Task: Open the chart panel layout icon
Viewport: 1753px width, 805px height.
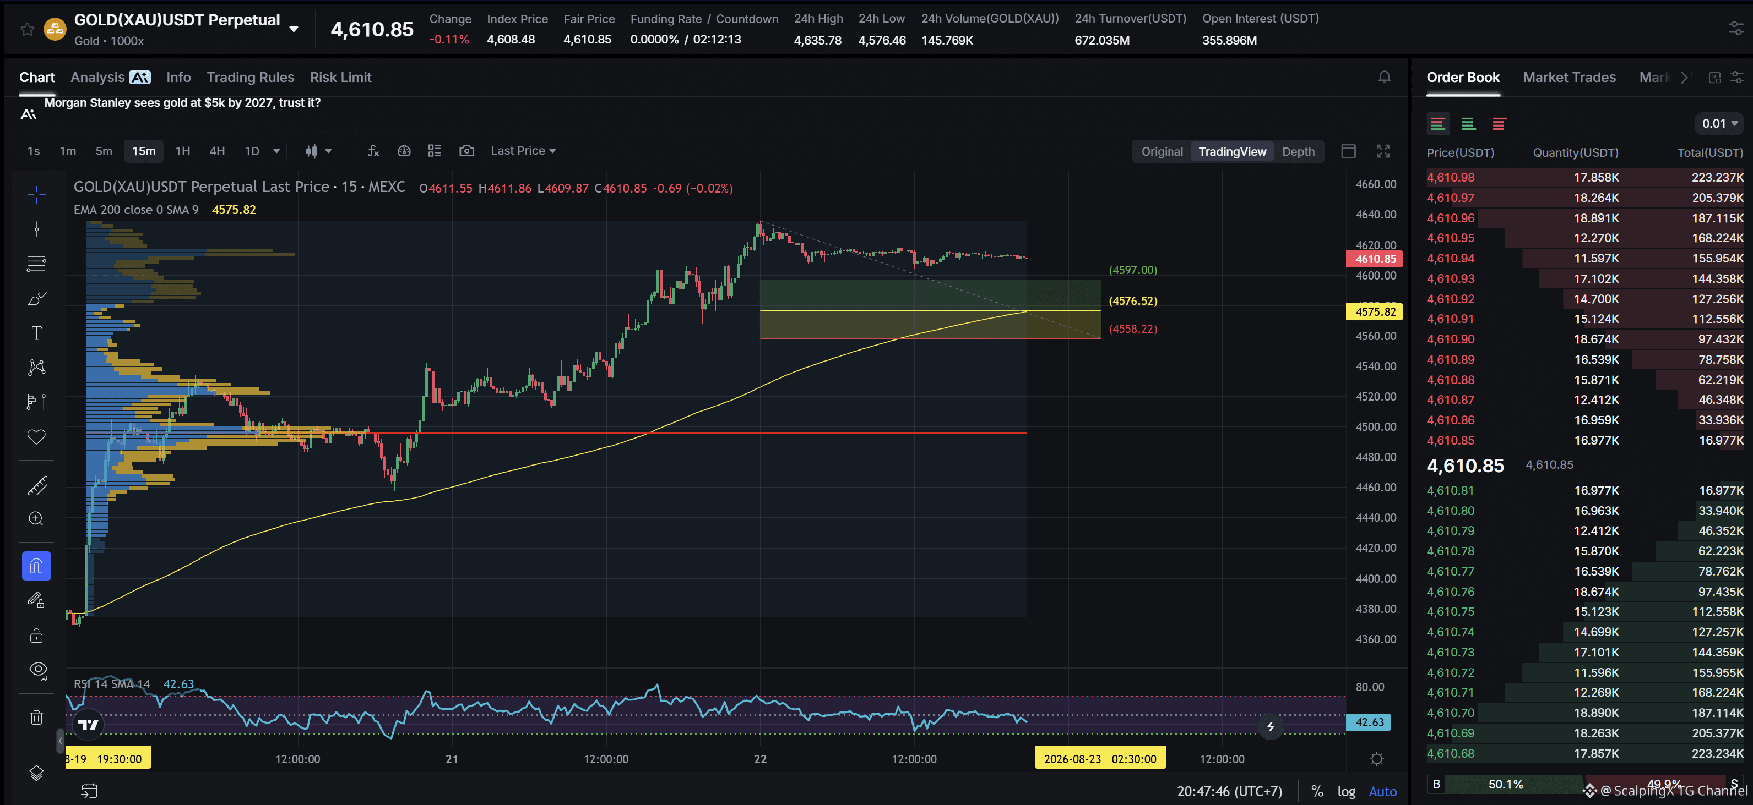Action: pyautogui.click(x=1348, y=151)
